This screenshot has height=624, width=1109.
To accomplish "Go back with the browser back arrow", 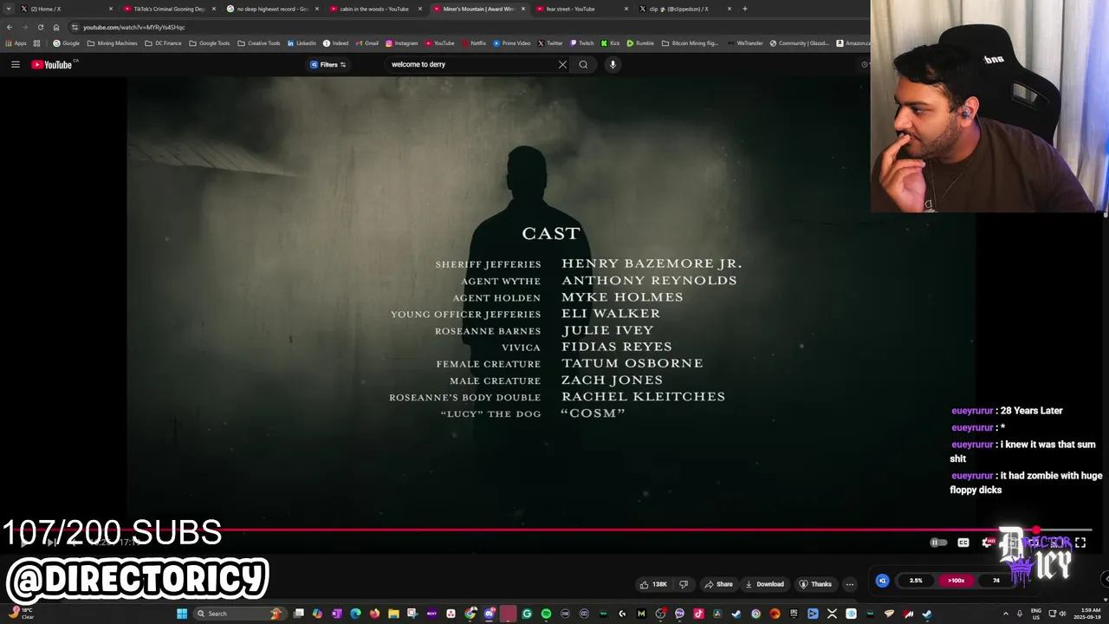I will [10, 27].
